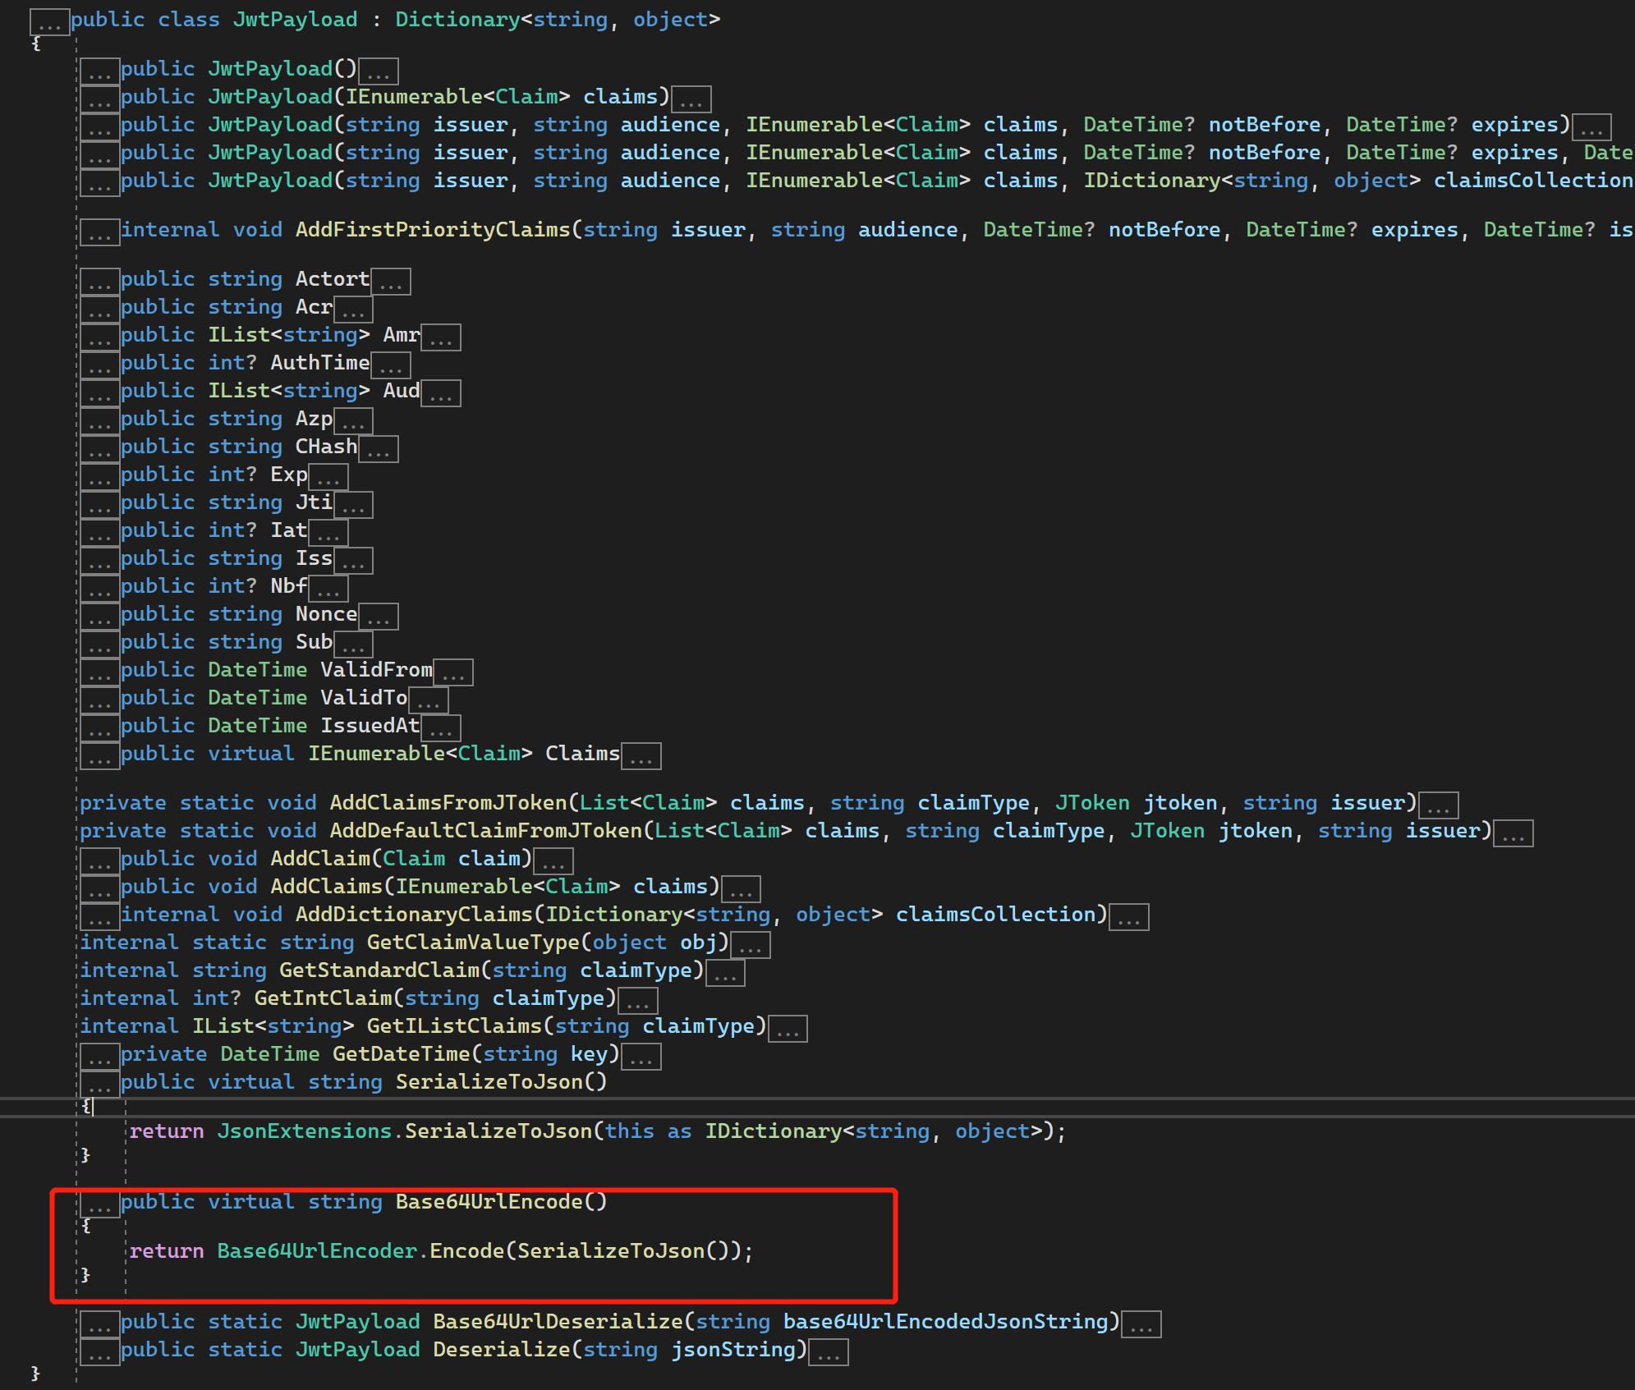The height and width of the screenshot is (1390, 1635).
Task: Click the JsonExtensions class reference
Action: (x=304, y=1131)
